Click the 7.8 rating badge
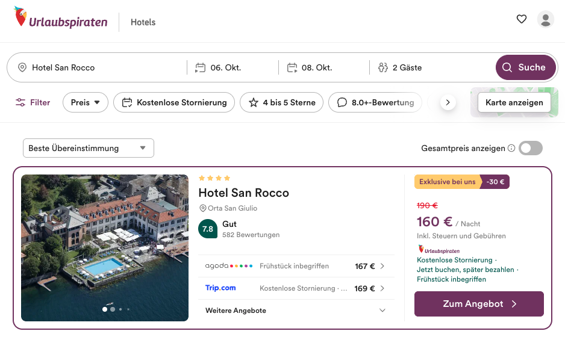The width and height of the screenshot is (565, 340). 208,229
